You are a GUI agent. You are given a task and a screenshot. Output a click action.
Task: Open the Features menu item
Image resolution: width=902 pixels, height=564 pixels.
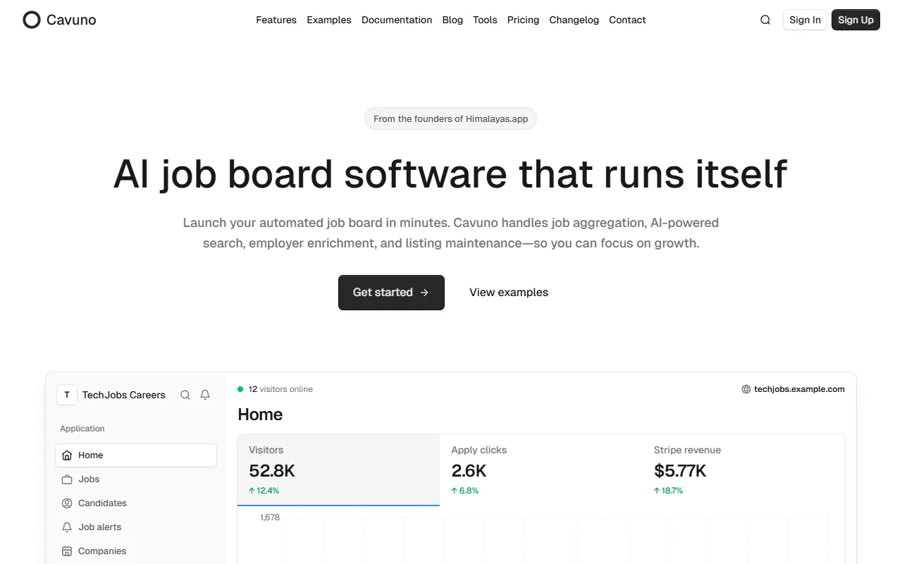coord(276,20)
